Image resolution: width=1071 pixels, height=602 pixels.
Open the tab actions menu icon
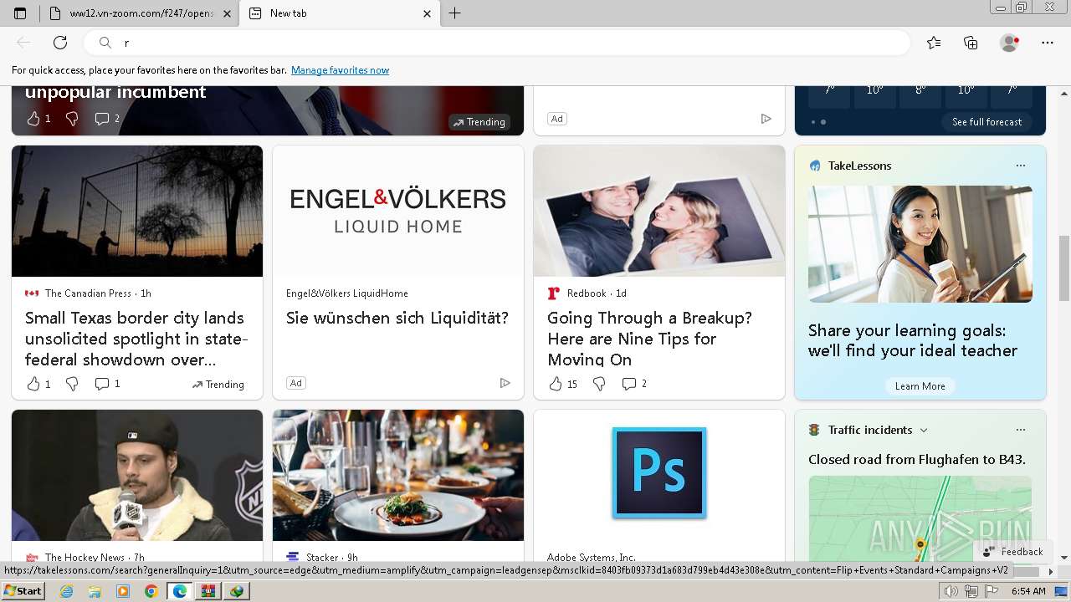tap(20, 13)
